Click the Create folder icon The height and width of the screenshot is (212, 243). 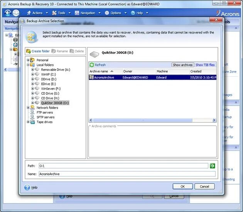(x=29, y=51)
